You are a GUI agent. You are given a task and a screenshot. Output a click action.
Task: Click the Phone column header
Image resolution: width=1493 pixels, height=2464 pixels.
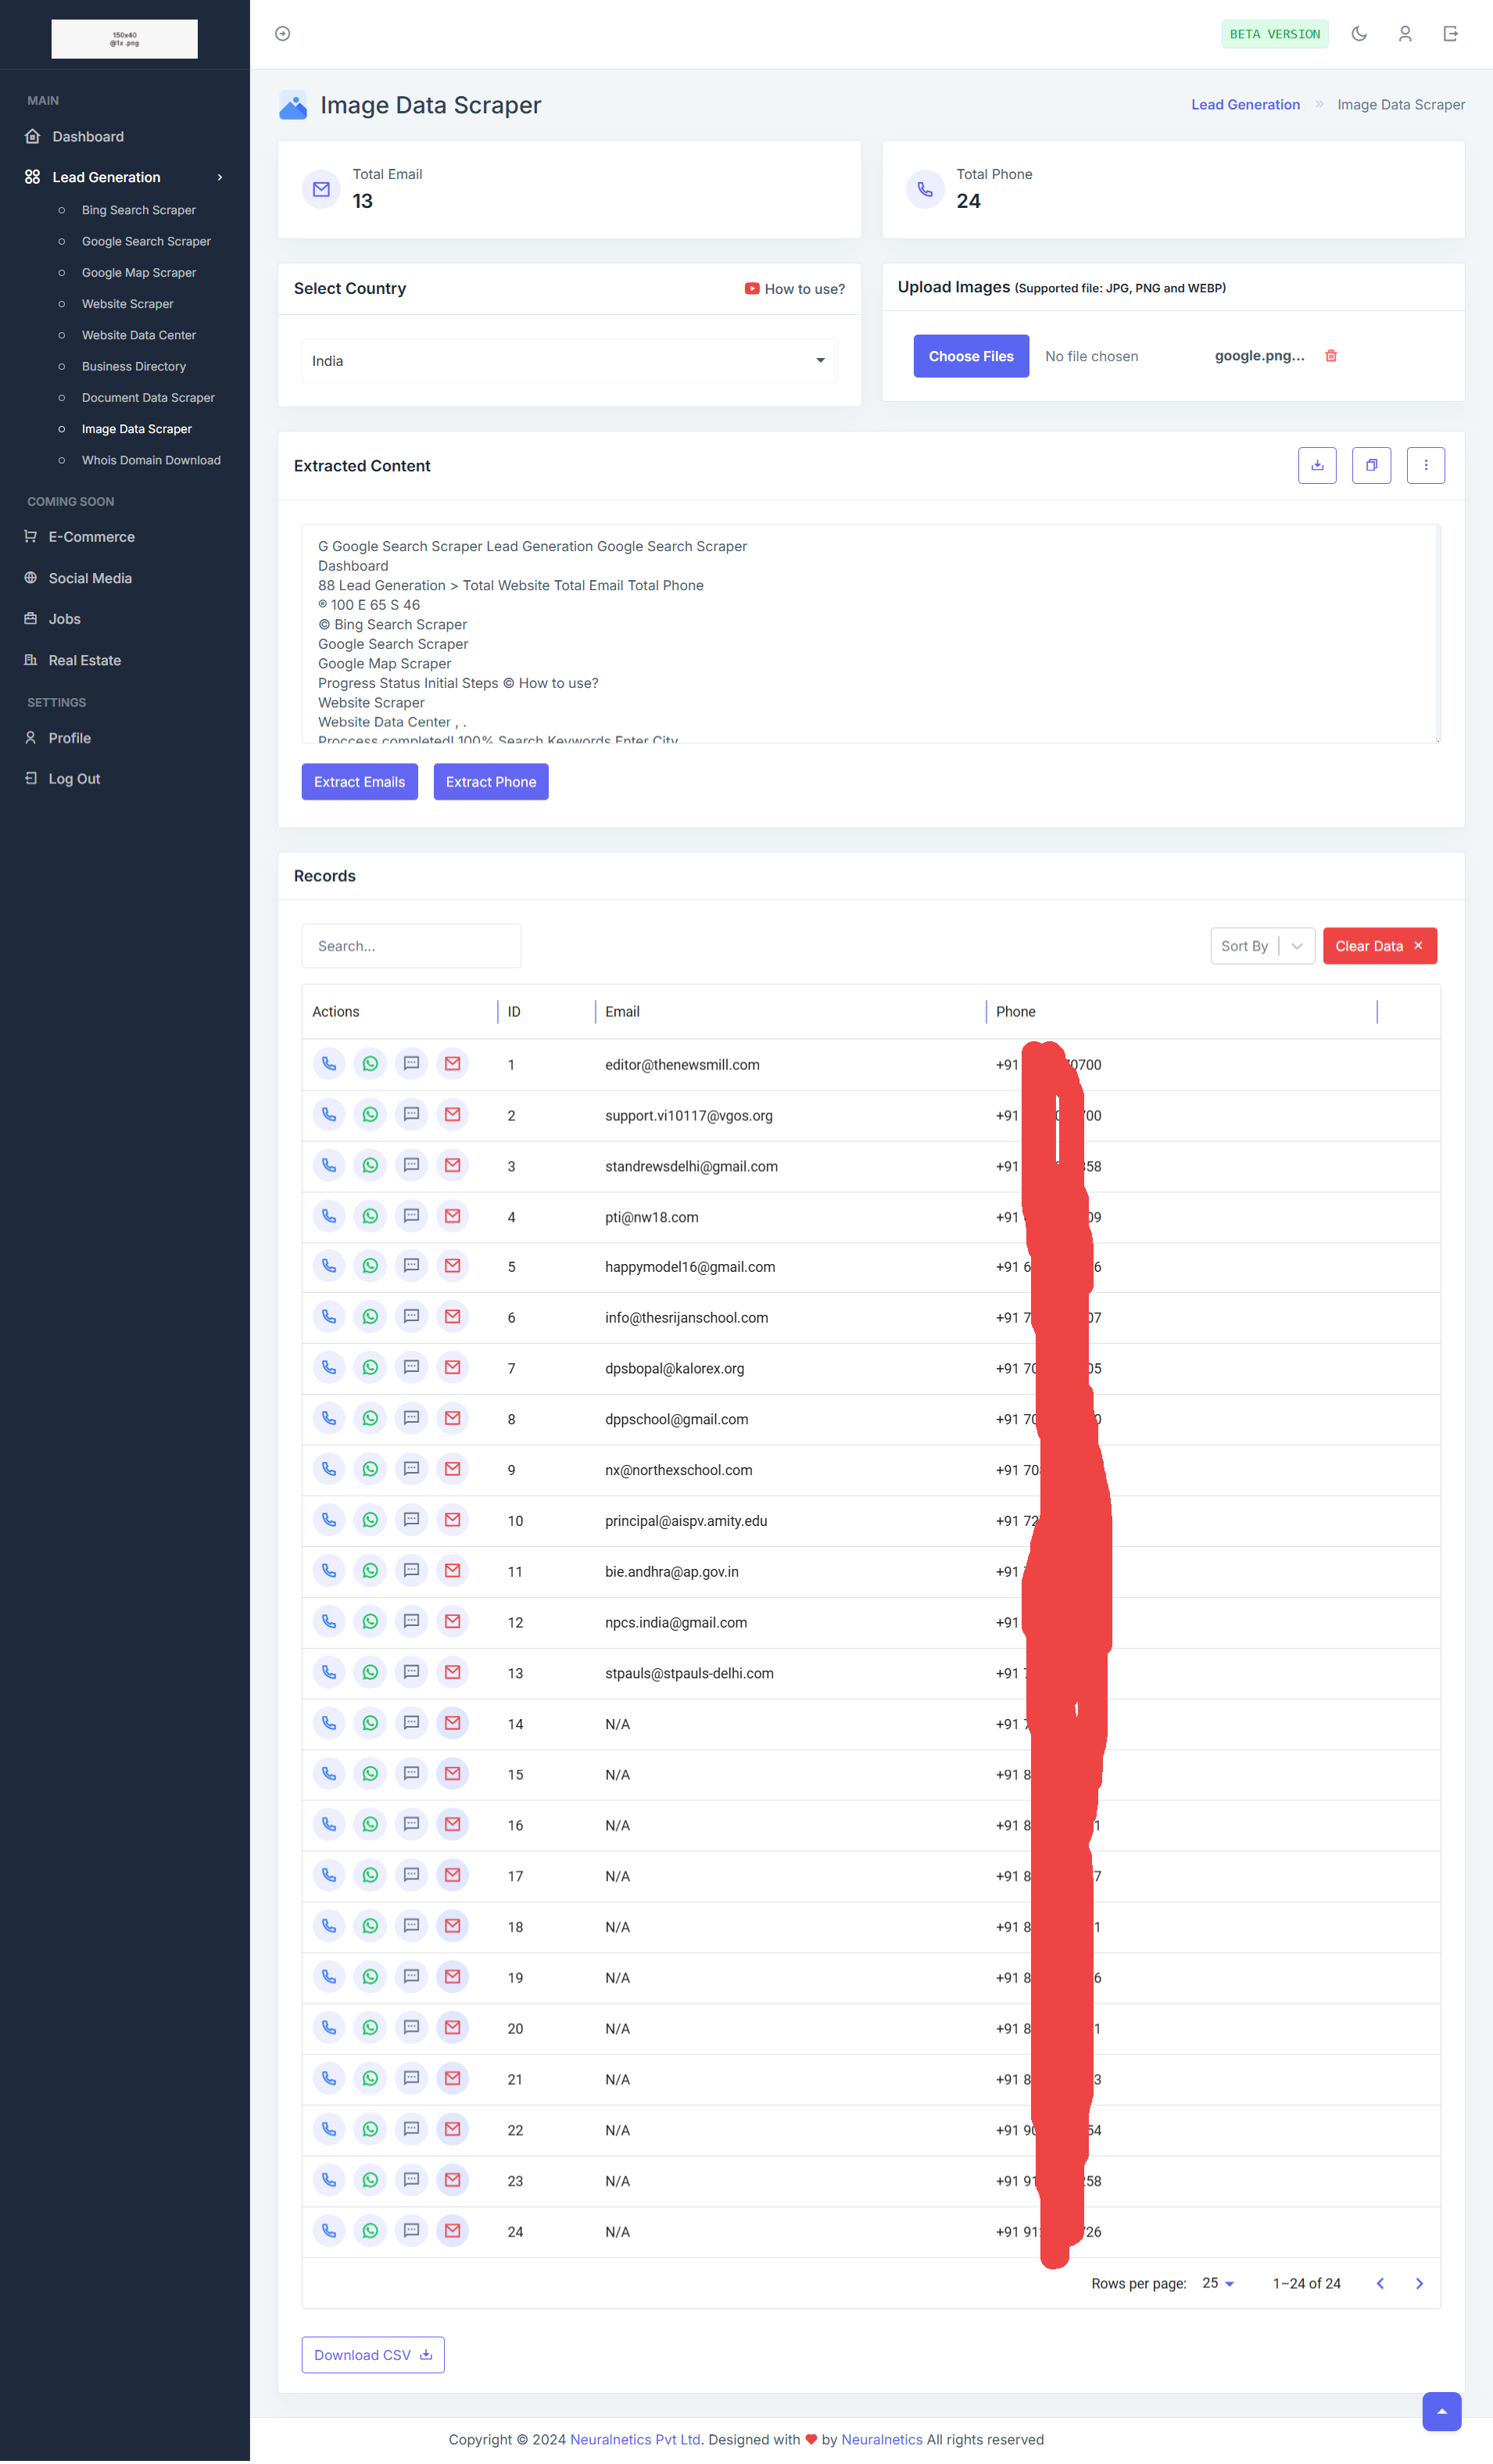1016,1012
